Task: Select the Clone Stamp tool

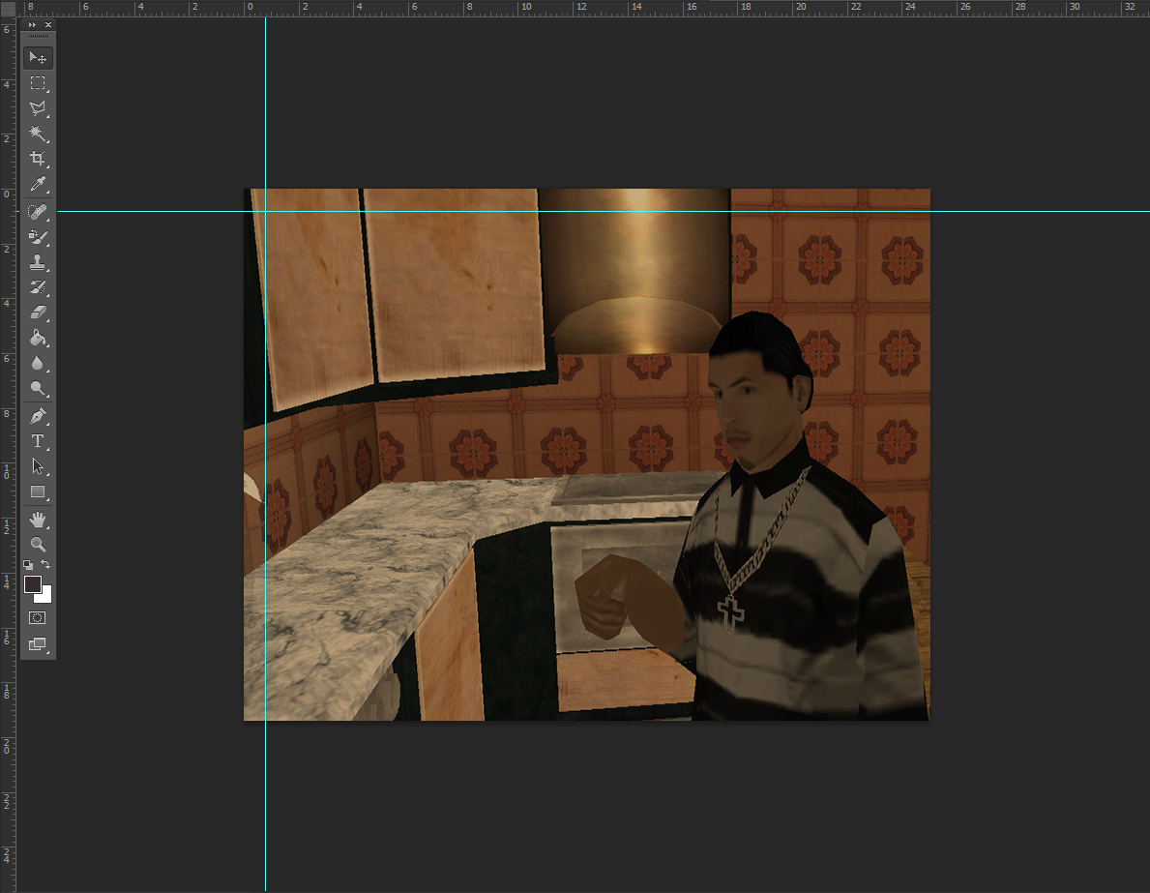Action: (x=38, y=262)
